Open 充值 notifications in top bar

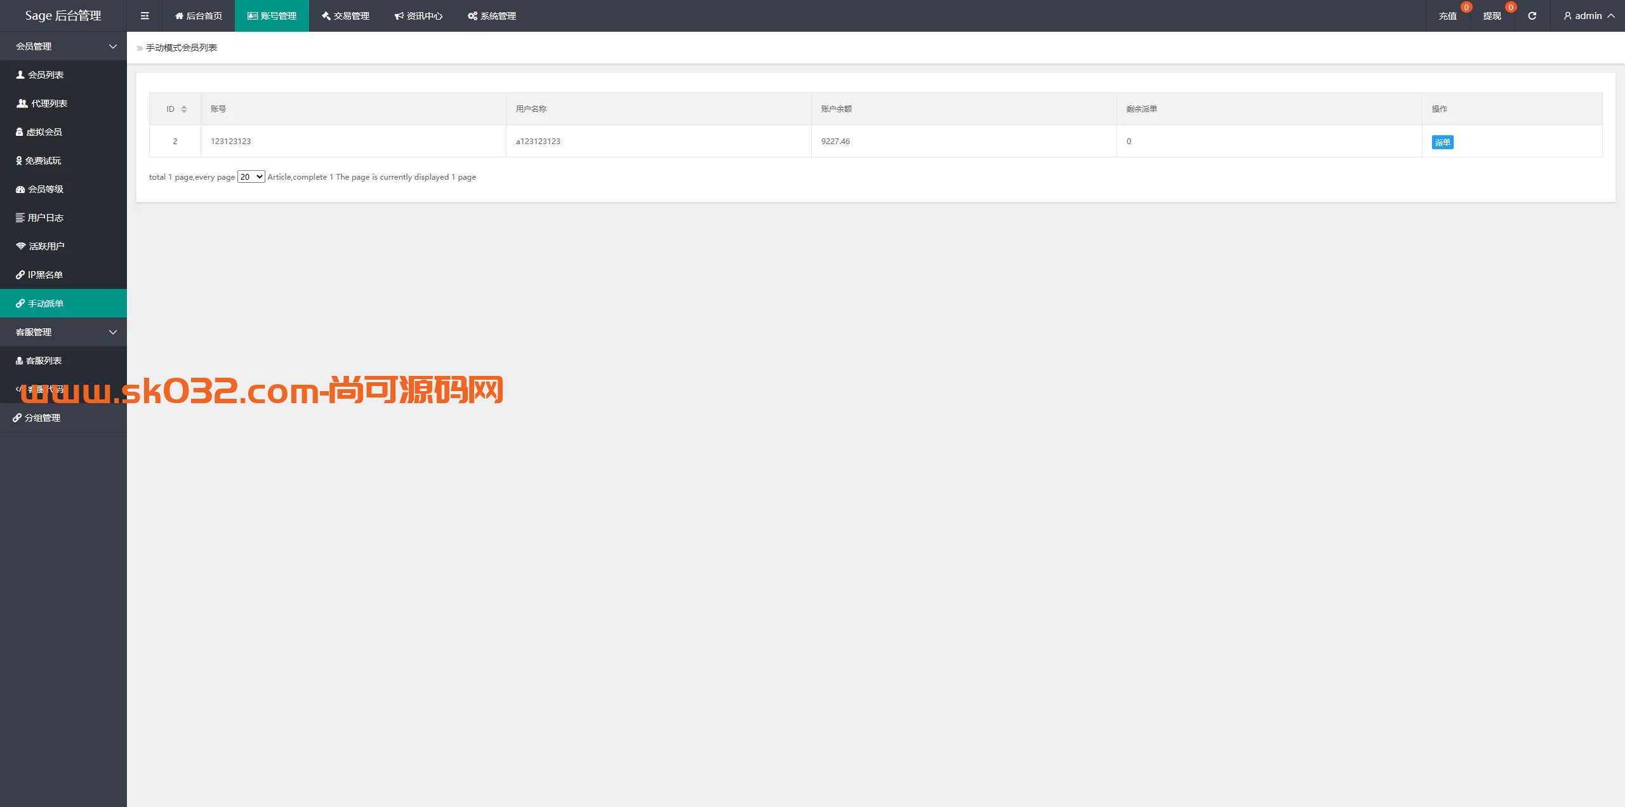(x=1447, y=16)
